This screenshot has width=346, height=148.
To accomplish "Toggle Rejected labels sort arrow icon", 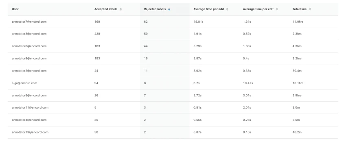I will (169, 9).
